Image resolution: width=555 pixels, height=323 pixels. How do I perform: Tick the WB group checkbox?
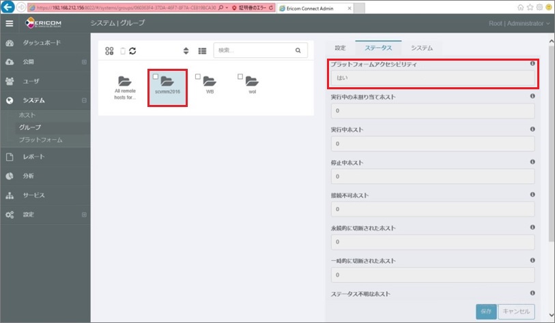point(198,76)
